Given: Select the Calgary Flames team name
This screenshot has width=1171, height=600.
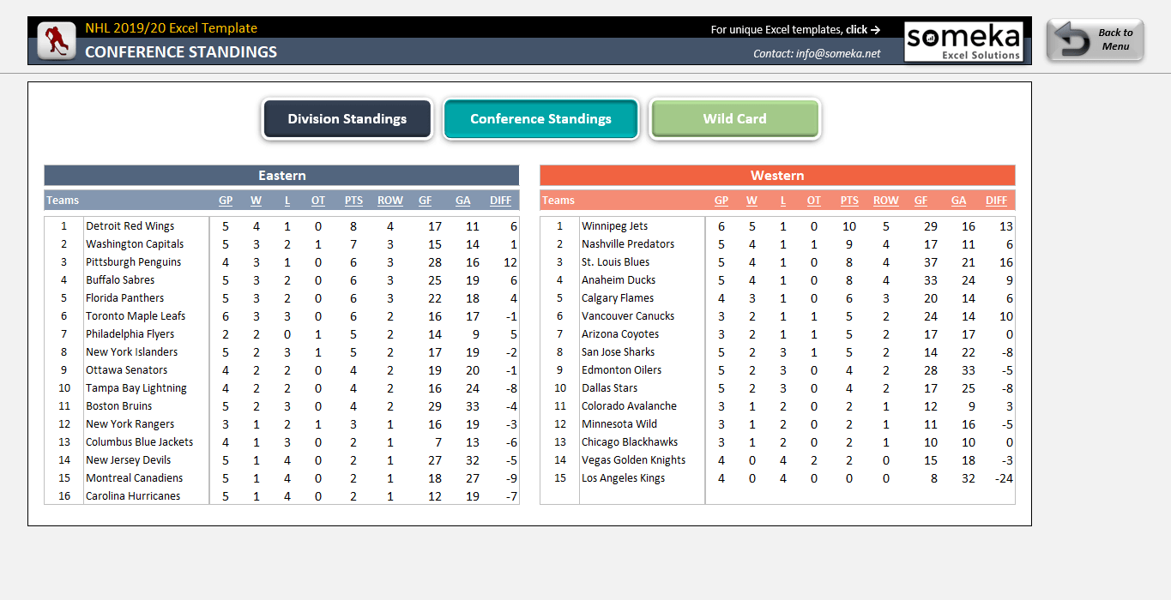Looking at the screenshot, I should [618, 298].
